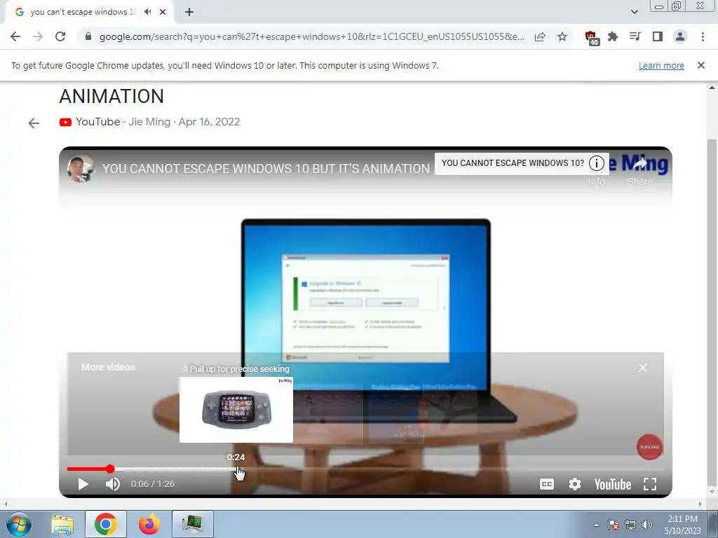
Task: Open the Action Center flag icon
Action: (x=614, y=525)
